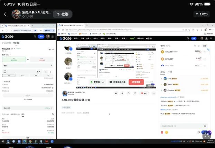Image resolution: width=215 pixels, height=148 pixels.
Task: Open the XAUUSD pair selector dropdown
Action: point(15,49)
